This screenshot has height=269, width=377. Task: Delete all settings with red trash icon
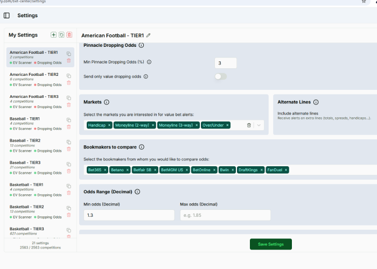point(69,35)
